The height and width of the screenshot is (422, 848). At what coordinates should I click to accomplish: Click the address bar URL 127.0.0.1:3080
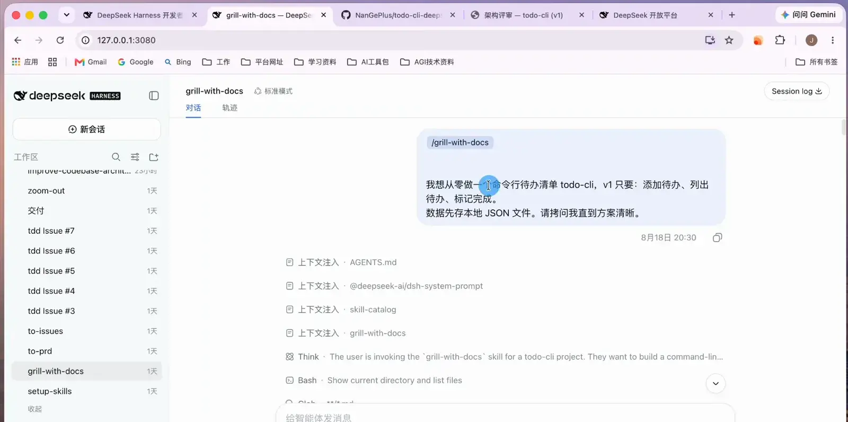126,40
